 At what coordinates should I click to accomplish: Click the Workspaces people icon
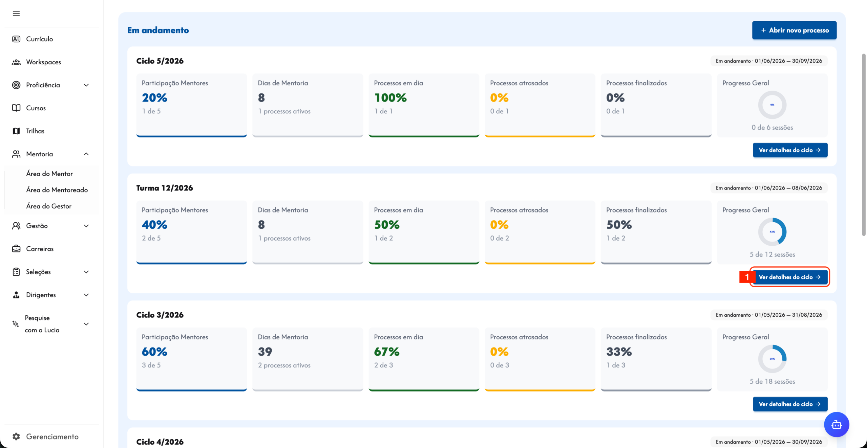(16, 62)
